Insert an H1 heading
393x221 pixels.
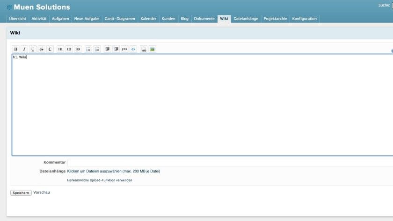[x=60, y=49]
